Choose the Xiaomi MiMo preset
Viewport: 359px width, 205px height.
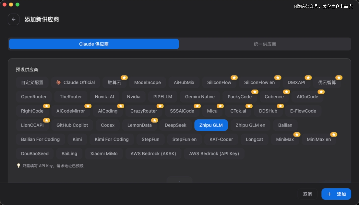click(104, 154)
